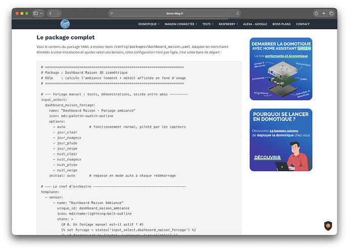Image resolution: width=349 pixels, height=250 pixels.
Task: Click '13 bonnes raisons' link
Action: pos(284,131)
